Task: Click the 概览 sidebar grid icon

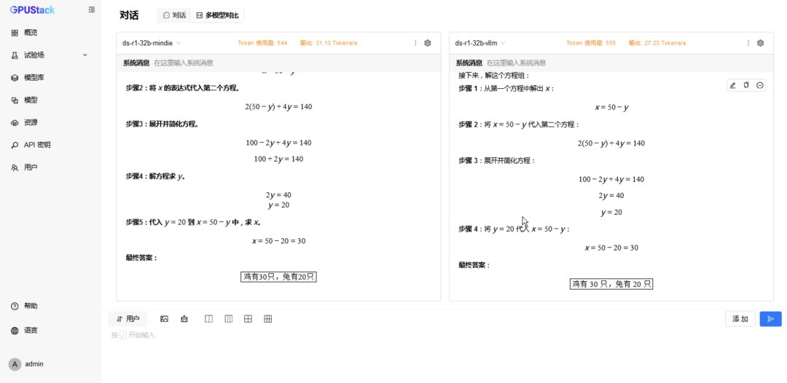Action: [x=15, y=33]
